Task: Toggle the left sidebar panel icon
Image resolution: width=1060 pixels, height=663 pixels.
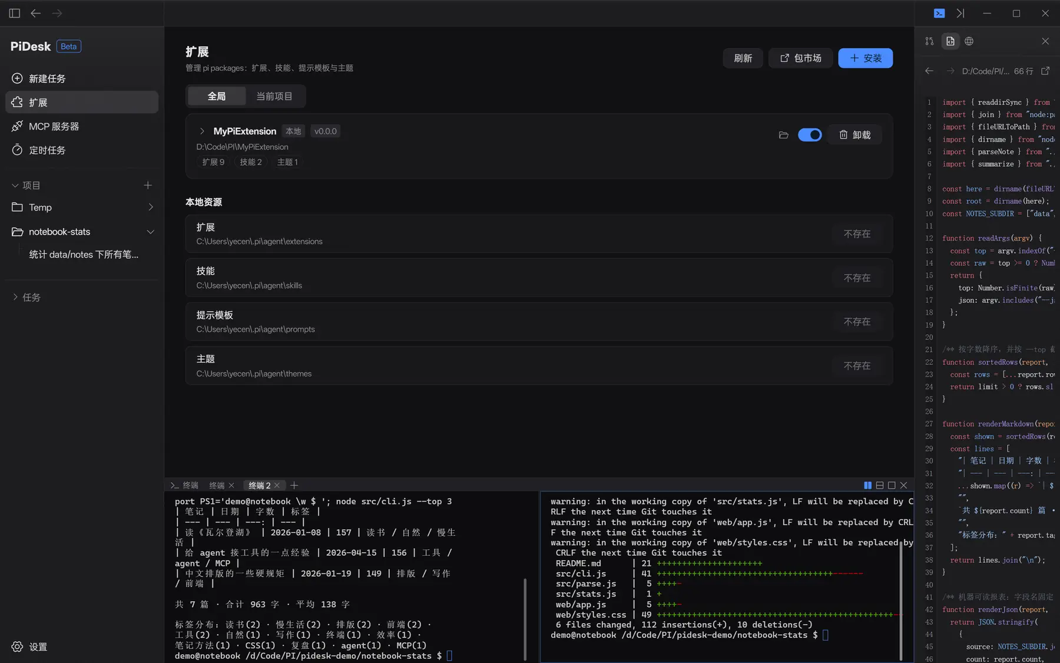Action: pyautogui.click(x=15, y=13)
